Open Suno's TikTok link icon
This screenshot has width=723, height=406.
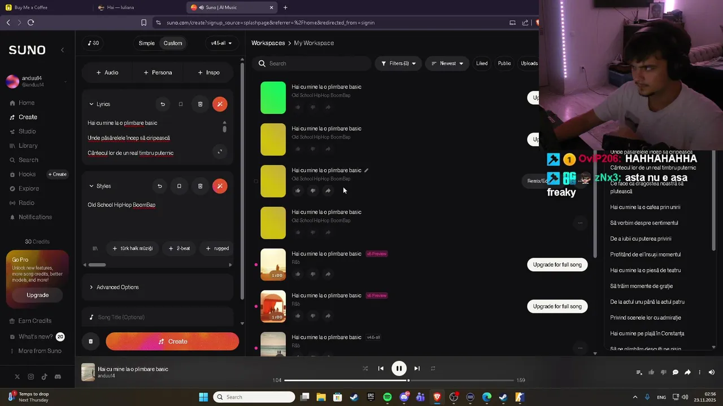tap(44, 377)
